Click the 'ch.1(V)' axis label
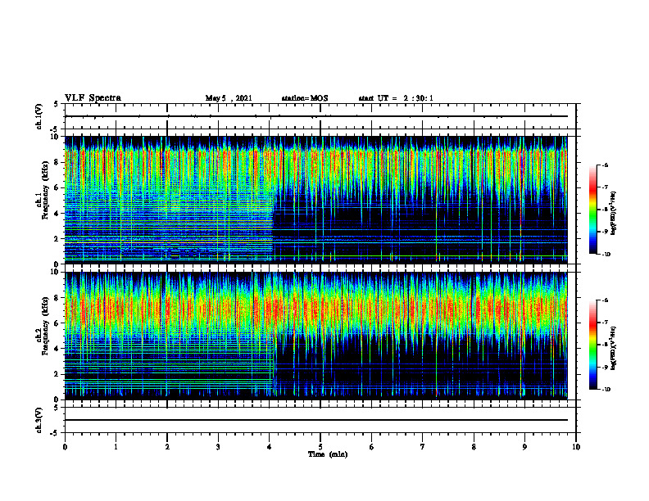649x501 pixels. click(x=39, y=116)
